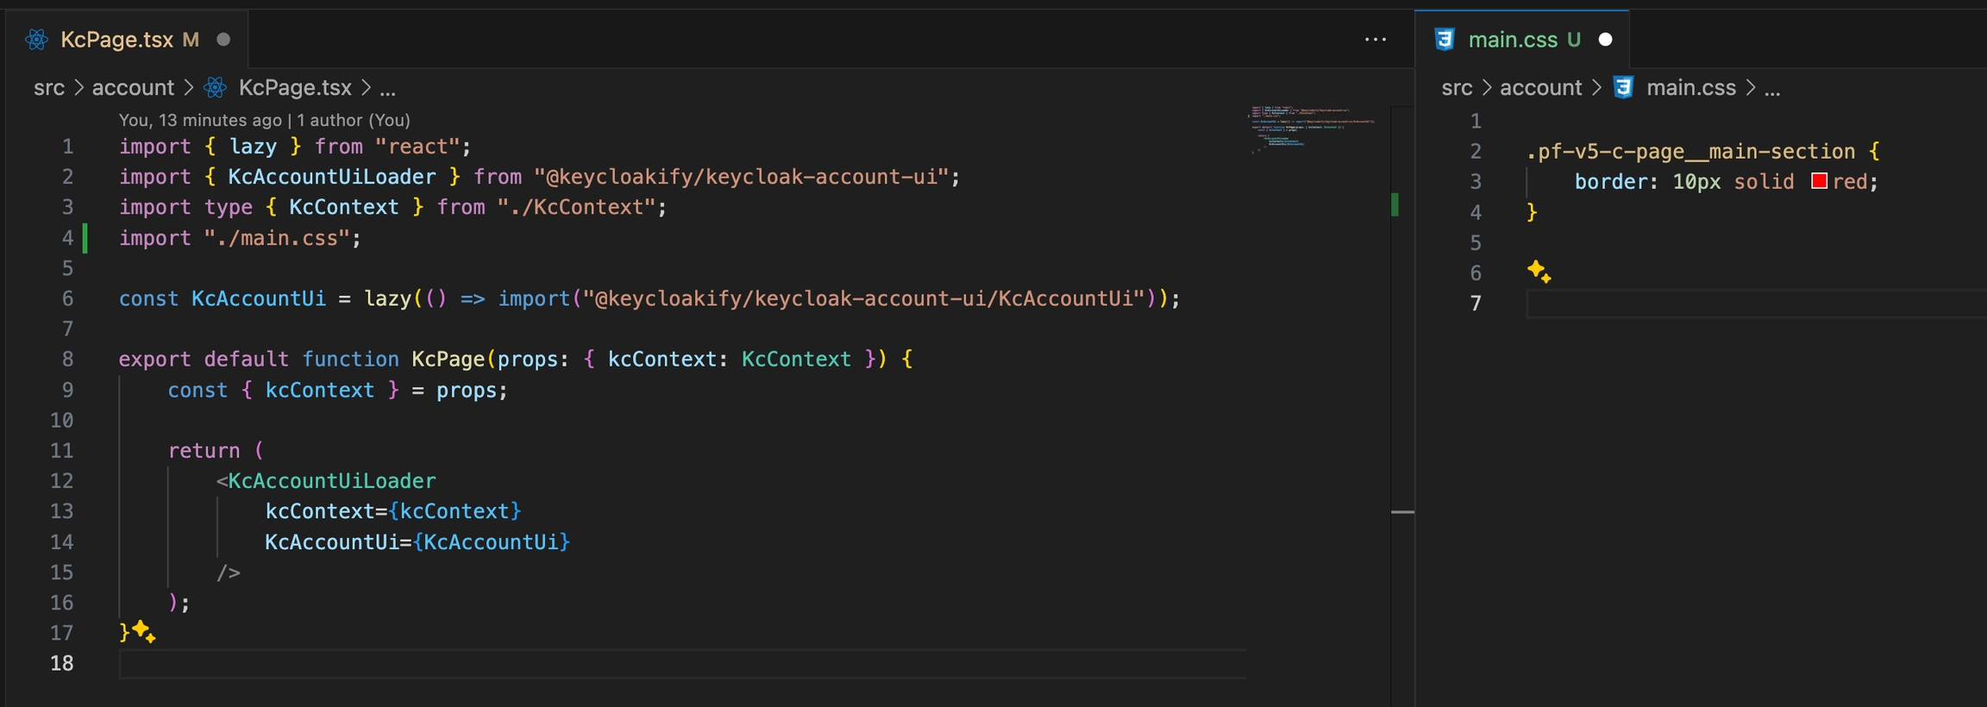The width and height of the screenshot is (1987, 707).
Task: Expand the 'account' breadcrumb in the main.css editor
Action: pos(1540,88)
